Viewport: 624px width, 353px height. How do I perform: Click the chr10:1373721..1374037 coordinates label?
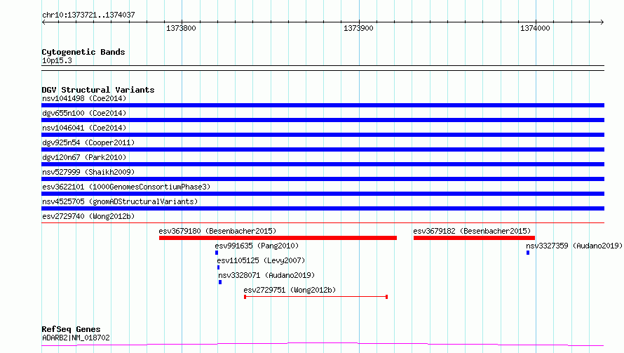coord(88,15)
